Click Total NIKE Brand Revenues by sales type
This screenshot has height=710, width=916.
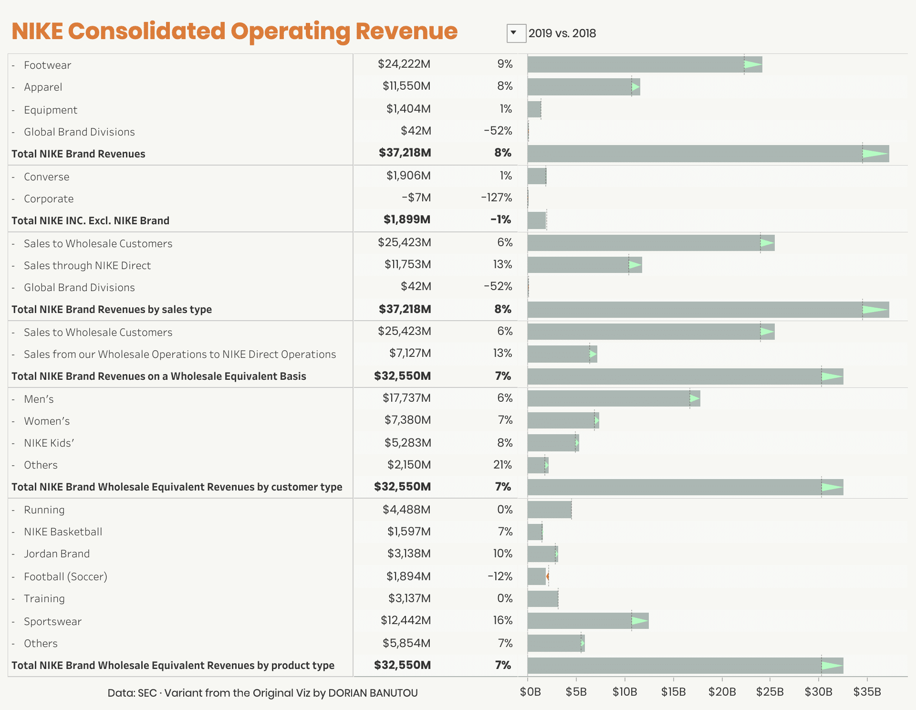(112, 310)
